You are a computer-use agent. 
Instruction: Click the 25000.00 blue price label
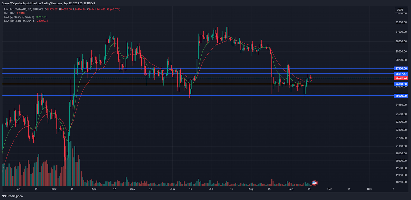tap(401, 96)
